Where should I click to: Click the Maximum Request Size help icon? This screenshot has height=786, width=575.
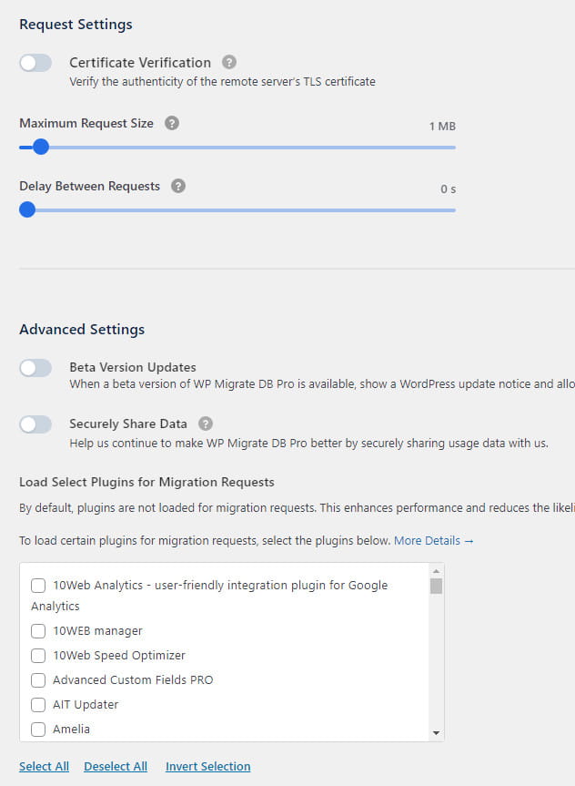171,123
